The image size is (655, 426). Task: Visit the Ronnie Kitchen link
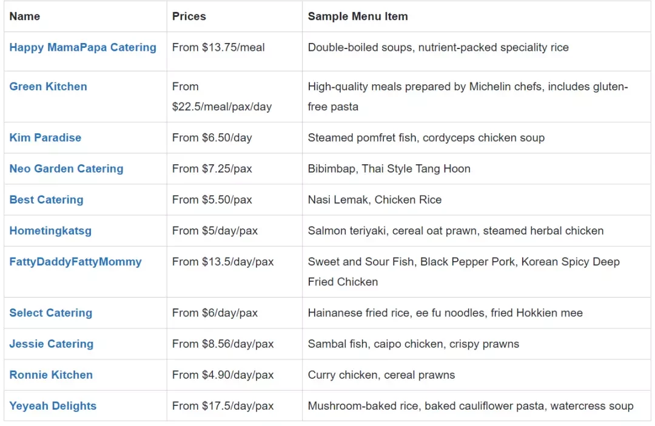pos(51,374)
